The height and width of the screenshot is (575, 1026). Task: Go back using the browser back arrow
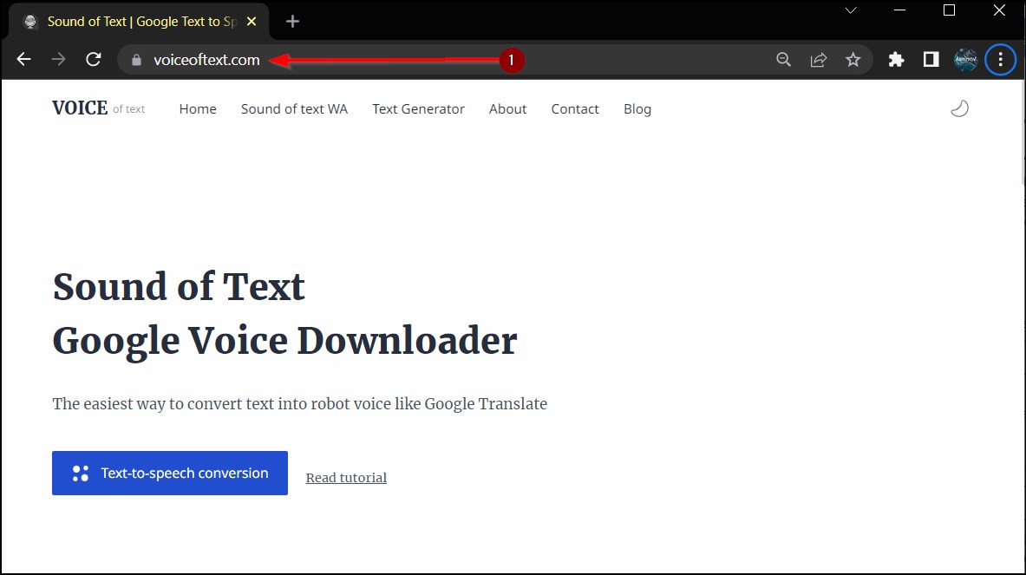(23, 60)
